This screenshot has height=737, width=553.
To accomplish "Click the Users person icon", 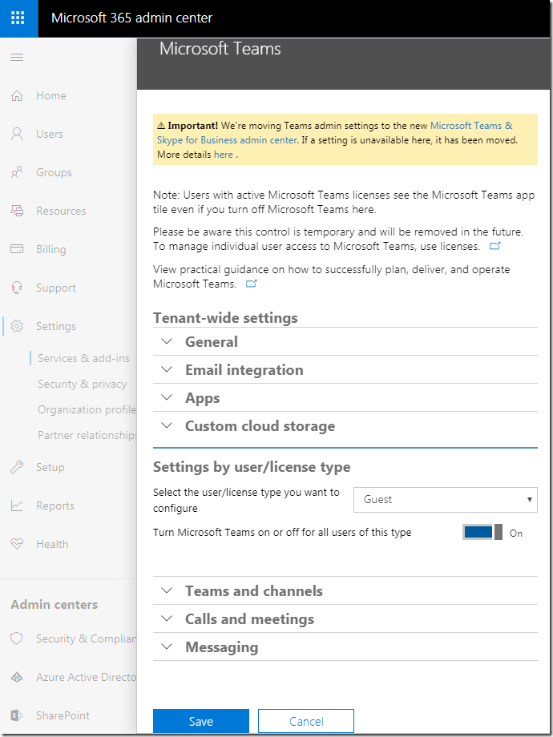I will [x=17, y=134].
